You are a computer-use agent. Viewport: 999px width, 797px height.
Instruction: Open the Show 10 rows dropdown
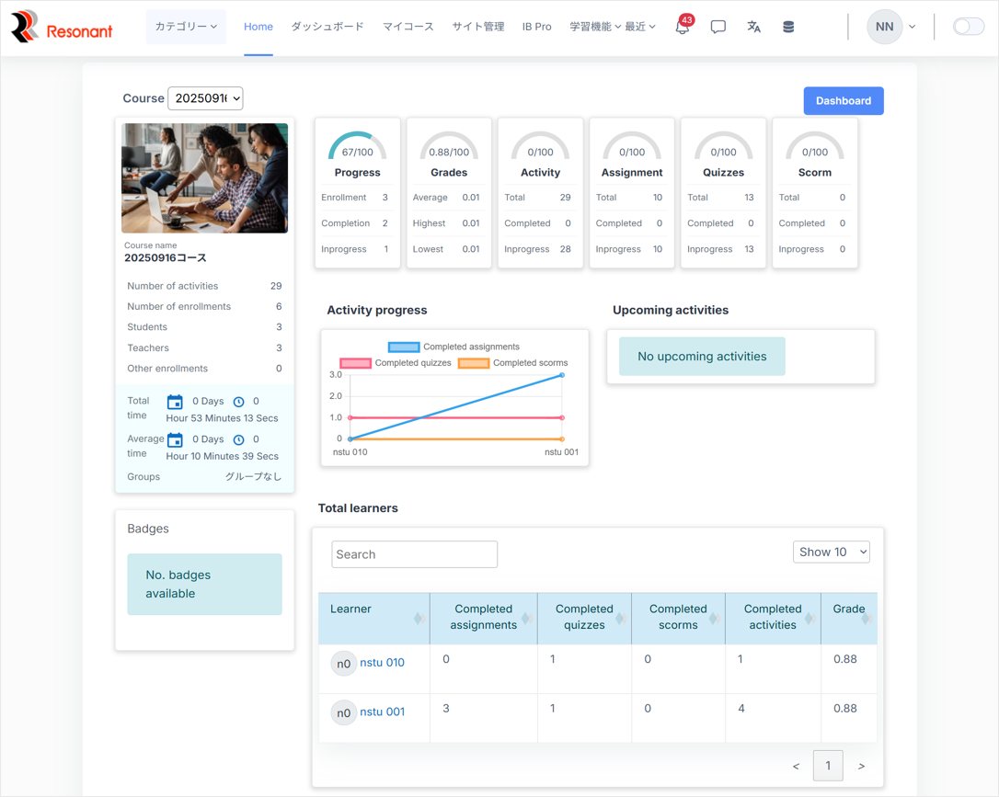831,552
